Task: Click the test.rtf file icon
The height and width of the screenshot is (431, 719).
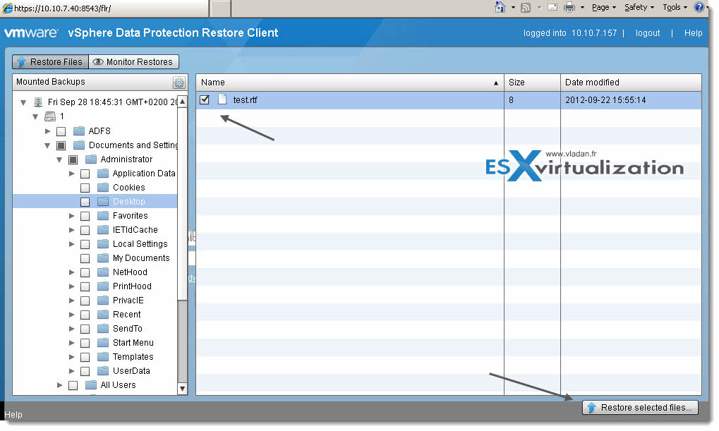Action: point(222,99)
